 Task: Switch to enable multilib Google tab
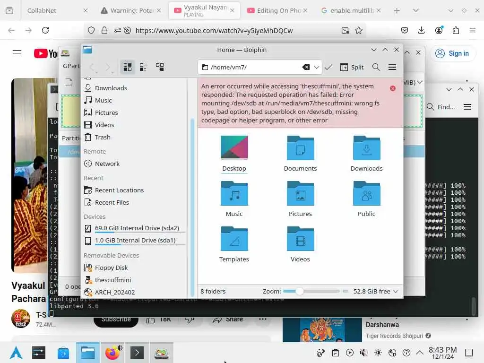[x=351, y=10]
